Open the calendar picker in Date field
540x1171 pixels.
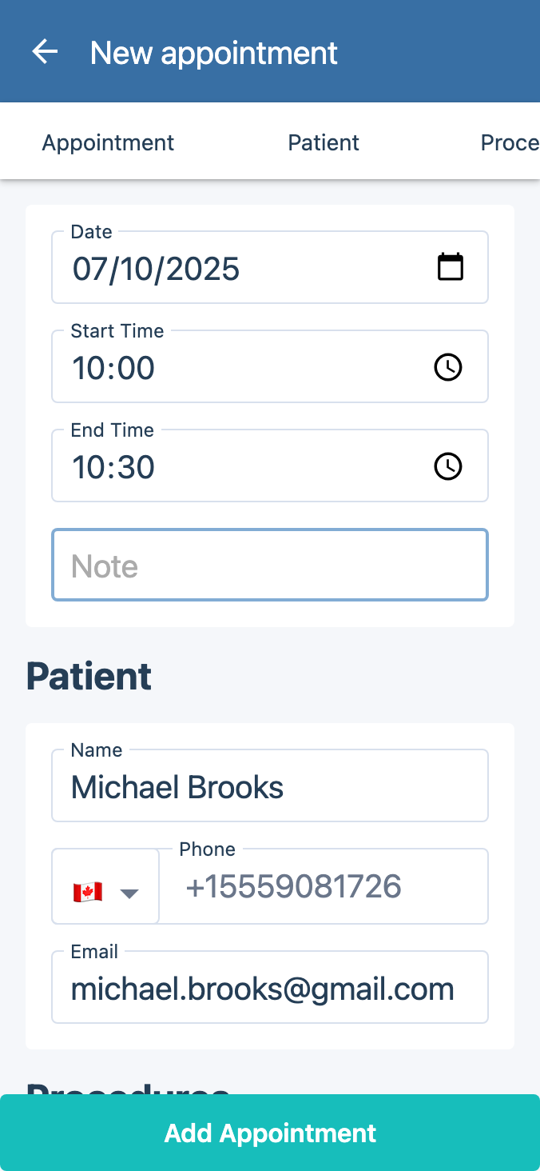451,267
